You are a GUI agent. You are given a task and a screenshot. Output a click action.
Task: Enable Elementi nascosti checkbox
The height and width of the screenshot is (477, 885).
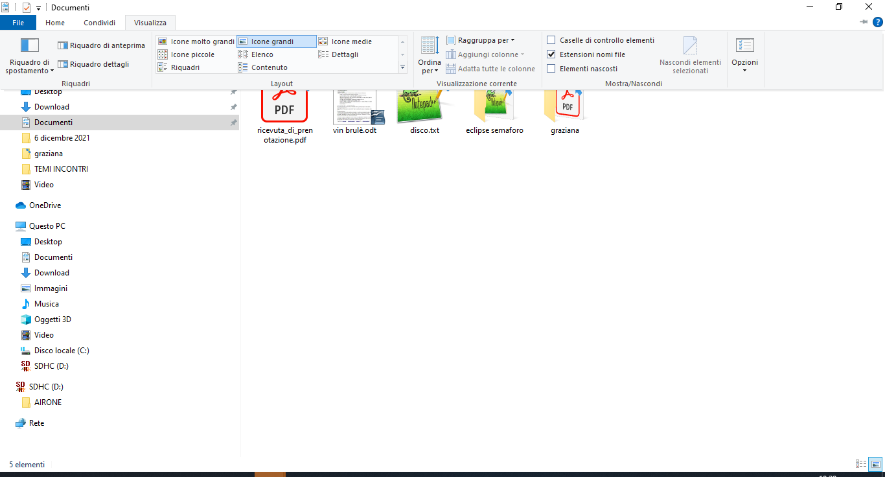pyautogui.click(x=551, y=69)
